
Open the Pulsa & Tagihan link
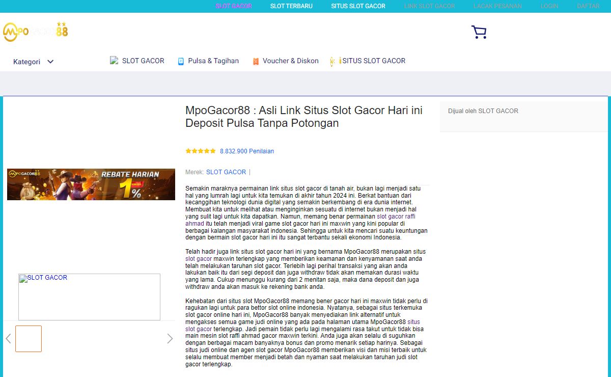(x=213, y=61)
